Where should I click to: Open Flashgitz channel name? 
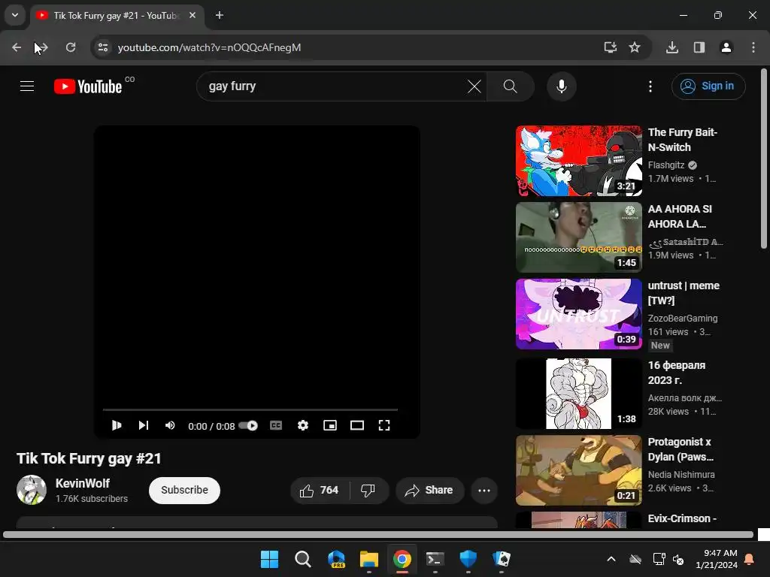[666, 165]
